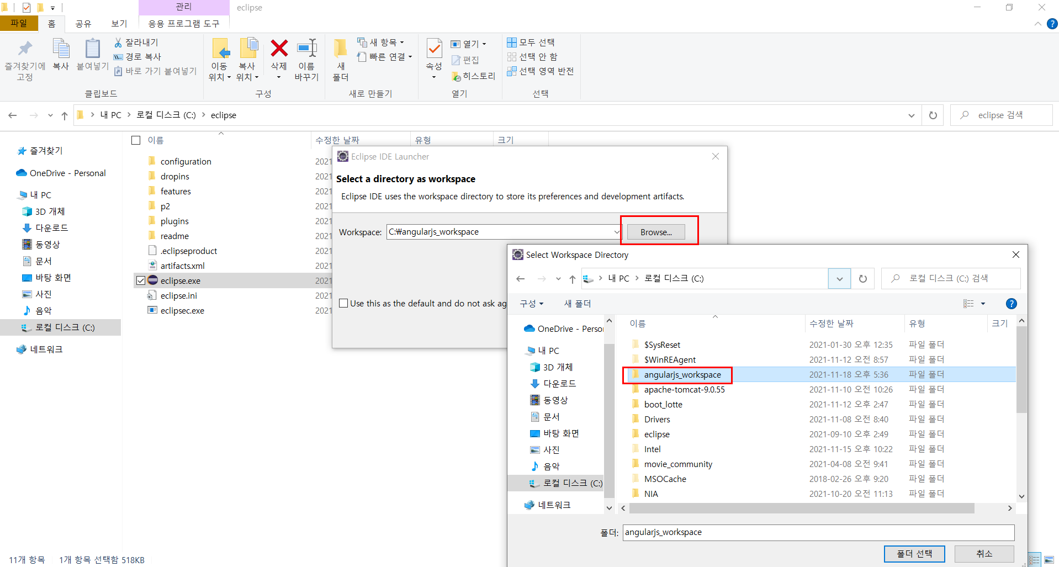Go back in Explorer navigation arrow

coord(13,115)
